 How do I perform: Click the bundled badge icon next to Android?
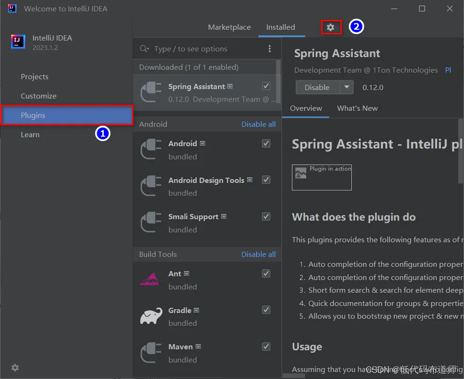[x=202, y=143]
